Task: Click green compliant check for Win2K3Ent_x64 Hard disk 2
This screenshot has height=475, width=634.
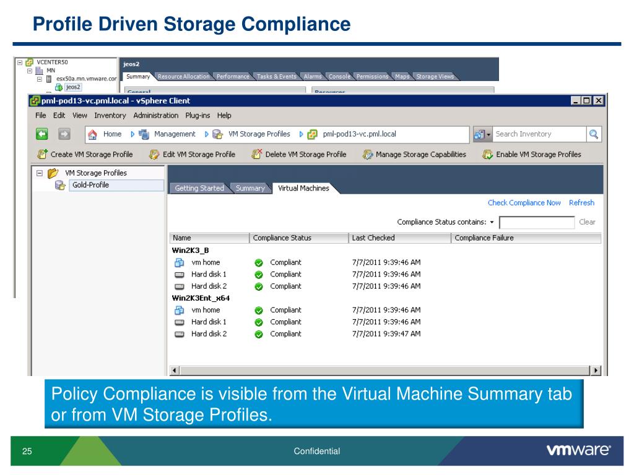Action: 259,335
